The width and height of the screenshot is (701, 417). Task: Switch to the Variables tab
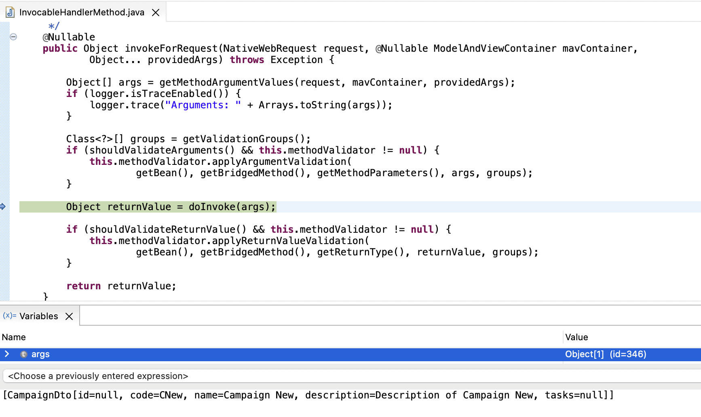[x=39, y=316]
